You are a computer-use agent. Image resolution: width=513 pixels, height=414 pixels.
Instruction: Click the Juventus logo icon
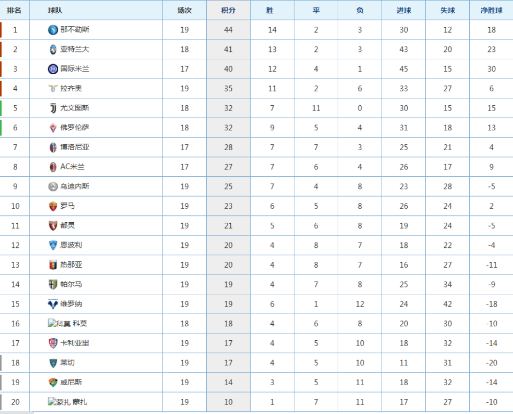53,108
